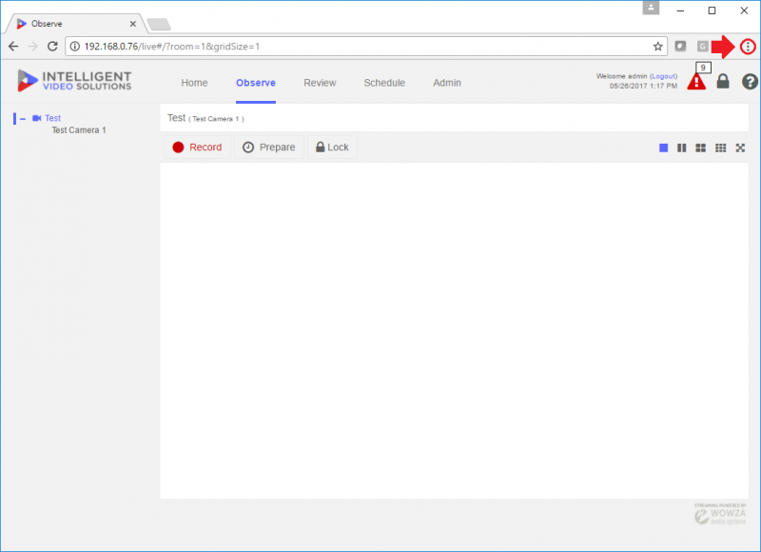Open the Review tab
Viewport: 761px width, 552px height.
[320, 83]
